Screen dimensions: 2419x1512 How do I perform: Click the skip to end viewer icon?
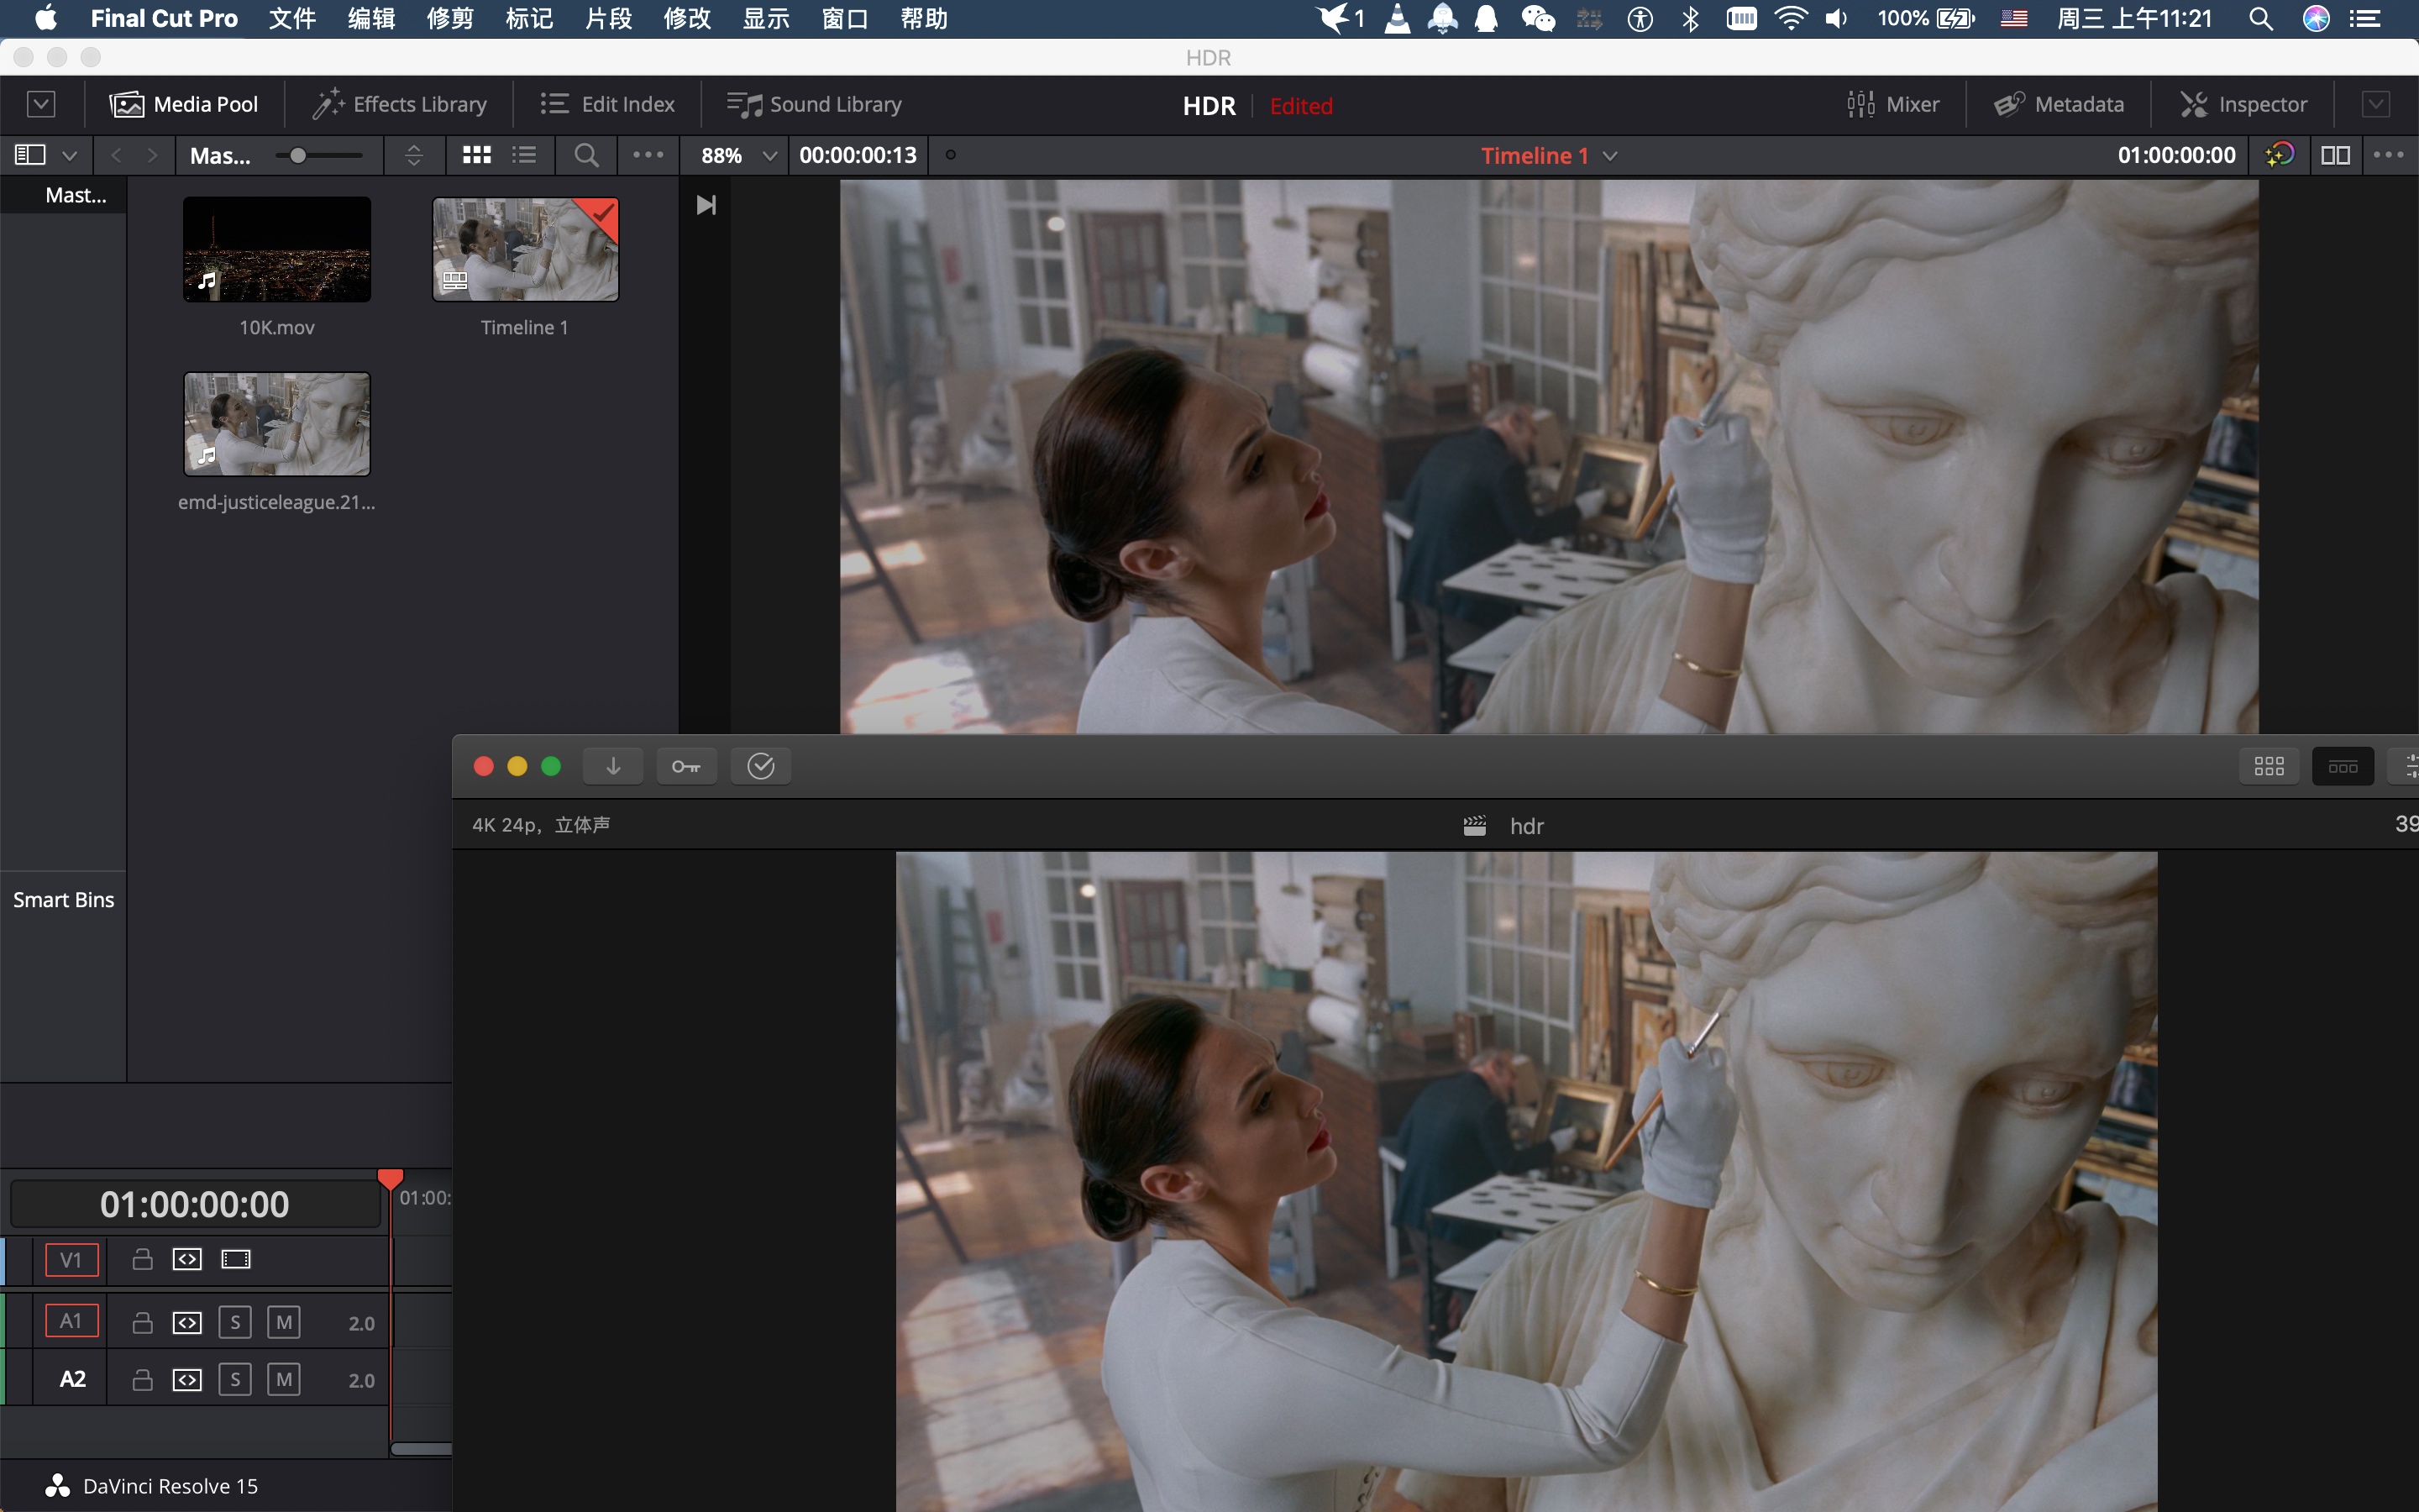pos(706,205)
